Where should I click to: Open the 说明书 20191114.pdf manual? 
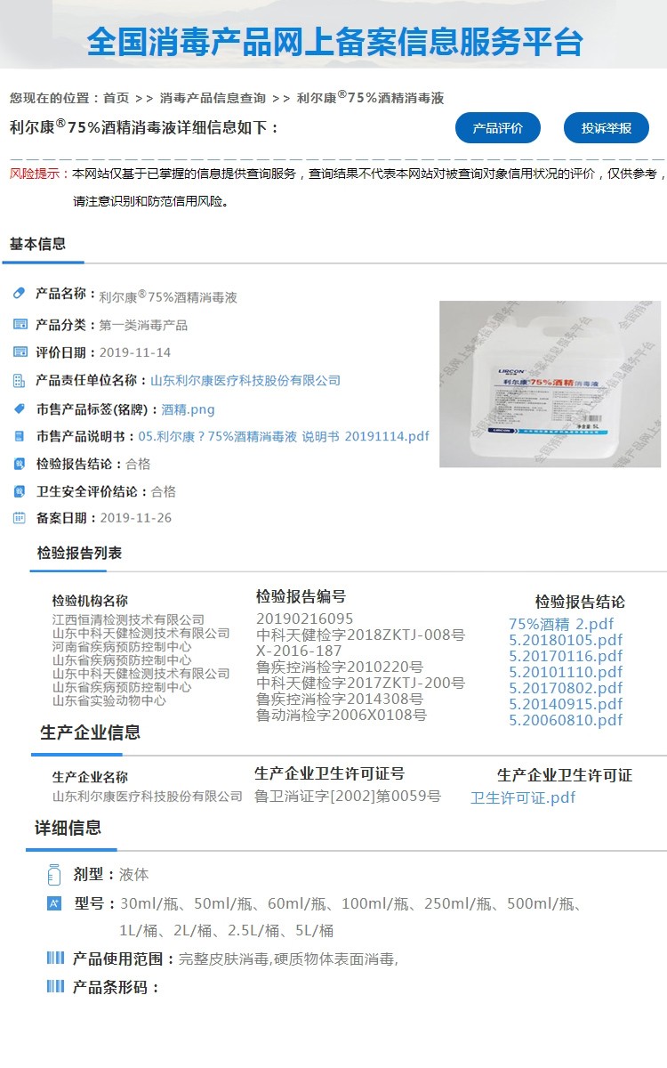[x=284, y=436]
